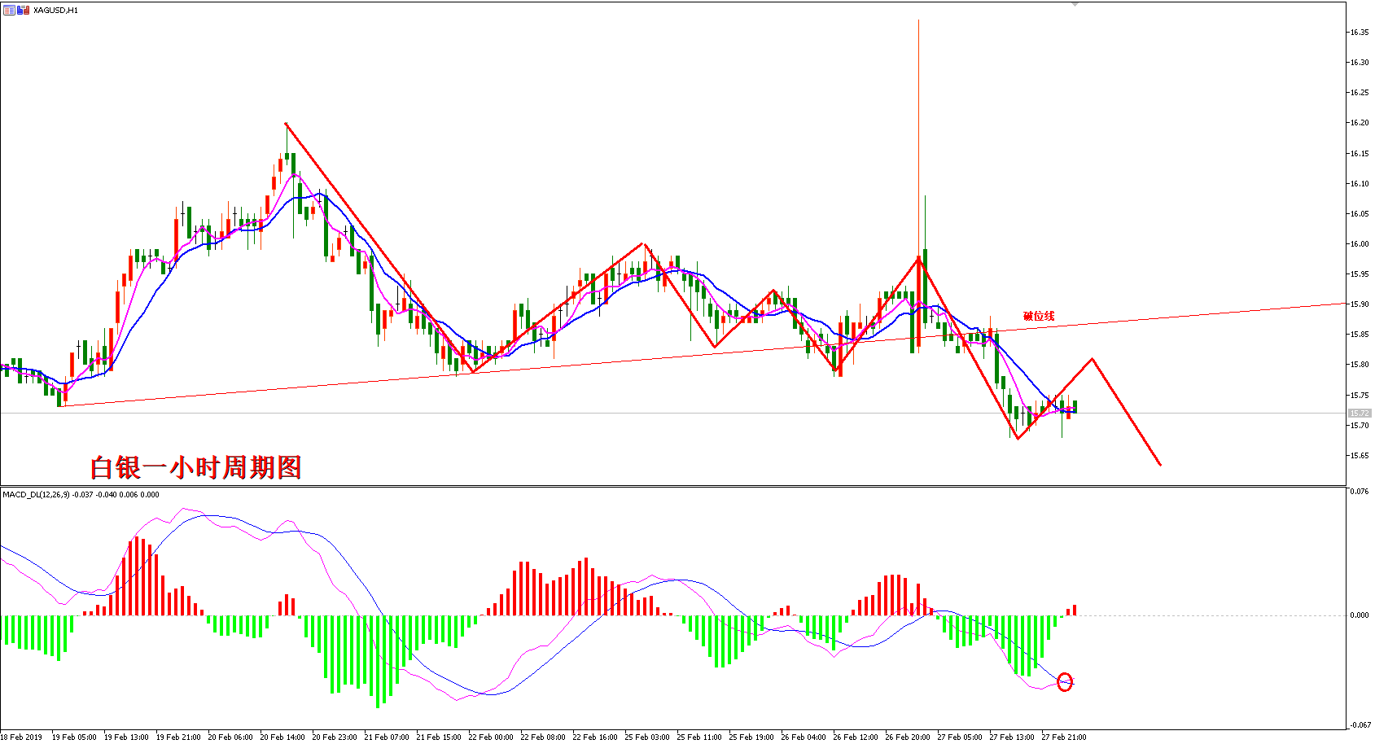The image size is (1375, 744).
Task: Click the 0.076 MACD scale value
Action: (1360, 492)
